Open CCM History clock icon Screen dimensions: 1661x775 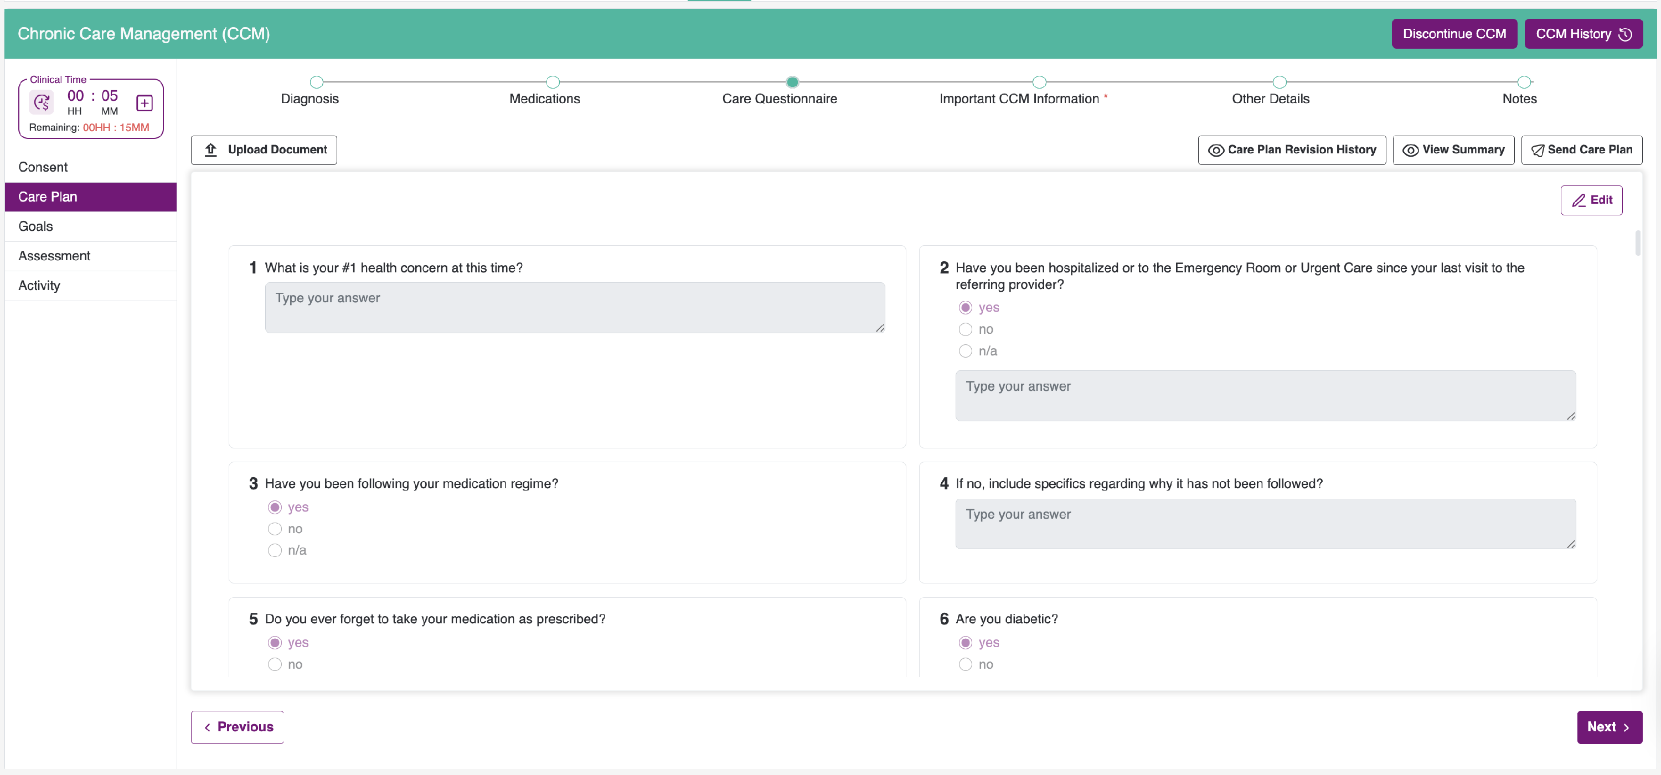(1626, 34)
